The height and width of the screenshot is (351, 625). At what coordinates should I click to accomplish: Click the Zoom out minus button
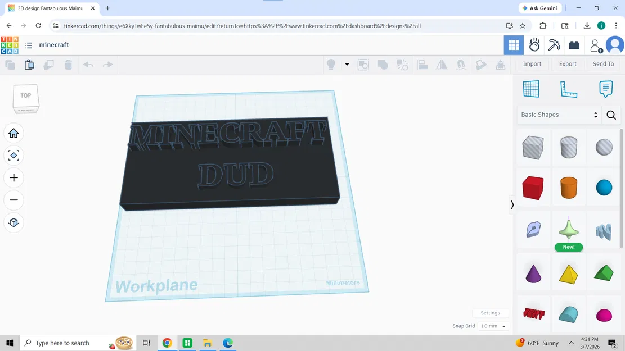(x=14, y=200)
